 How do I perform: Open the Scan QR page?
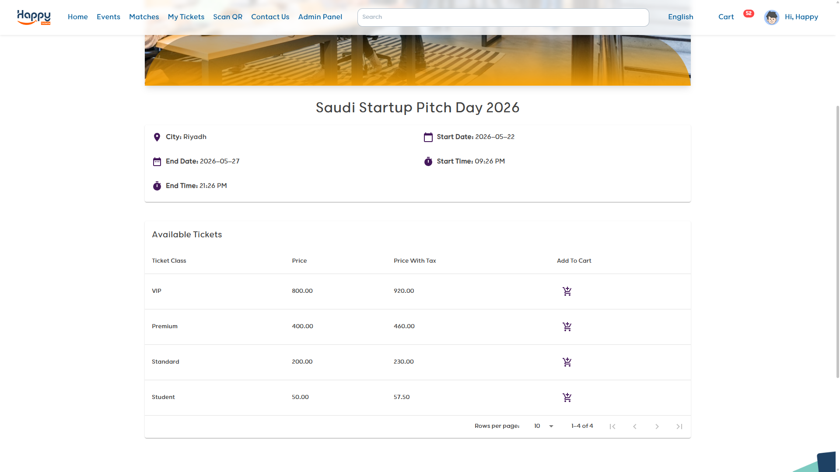point(227,17)
